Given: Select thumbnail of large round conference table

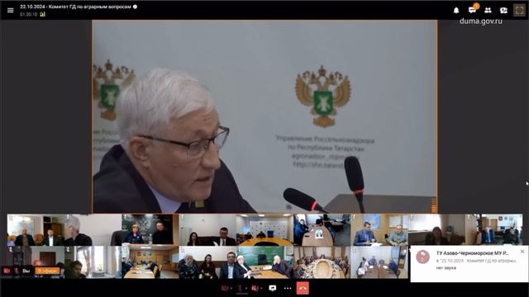Looking at the screenshot, I should pyautogui.click(x=322, y=262).
